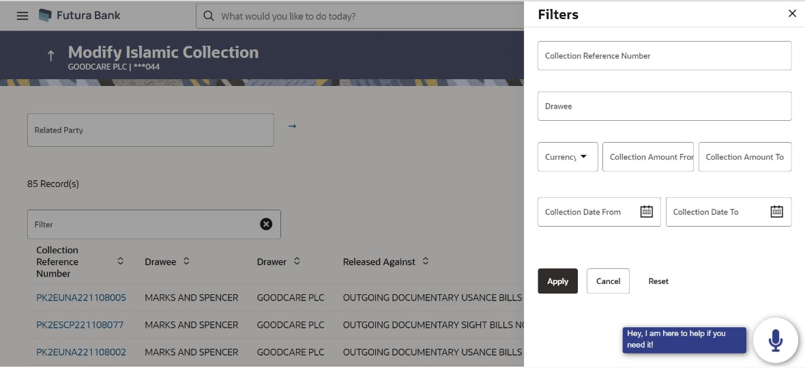Click 'GOODCARE PLC | ***044' subtitle
Image resolution: width=805 pixels, height=368 pixels.
(113, 67)
